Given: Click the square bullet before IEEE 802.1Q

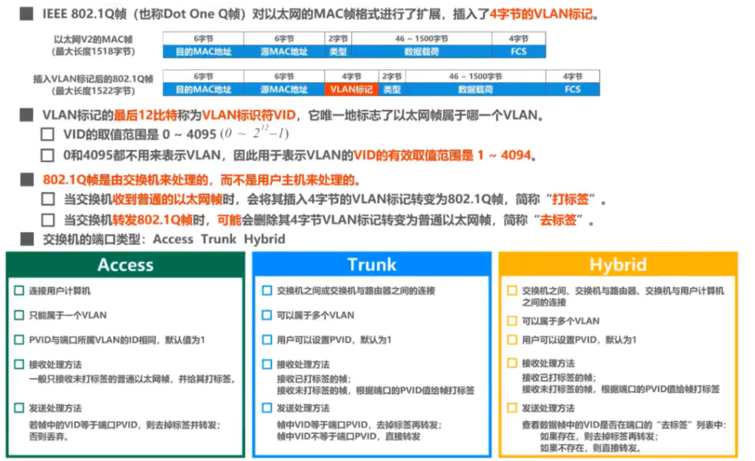Looking at the screenshot, I should (27, 14).
